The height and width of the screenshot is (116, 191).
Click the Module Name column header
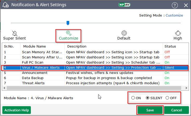click(x=34, y=47)
